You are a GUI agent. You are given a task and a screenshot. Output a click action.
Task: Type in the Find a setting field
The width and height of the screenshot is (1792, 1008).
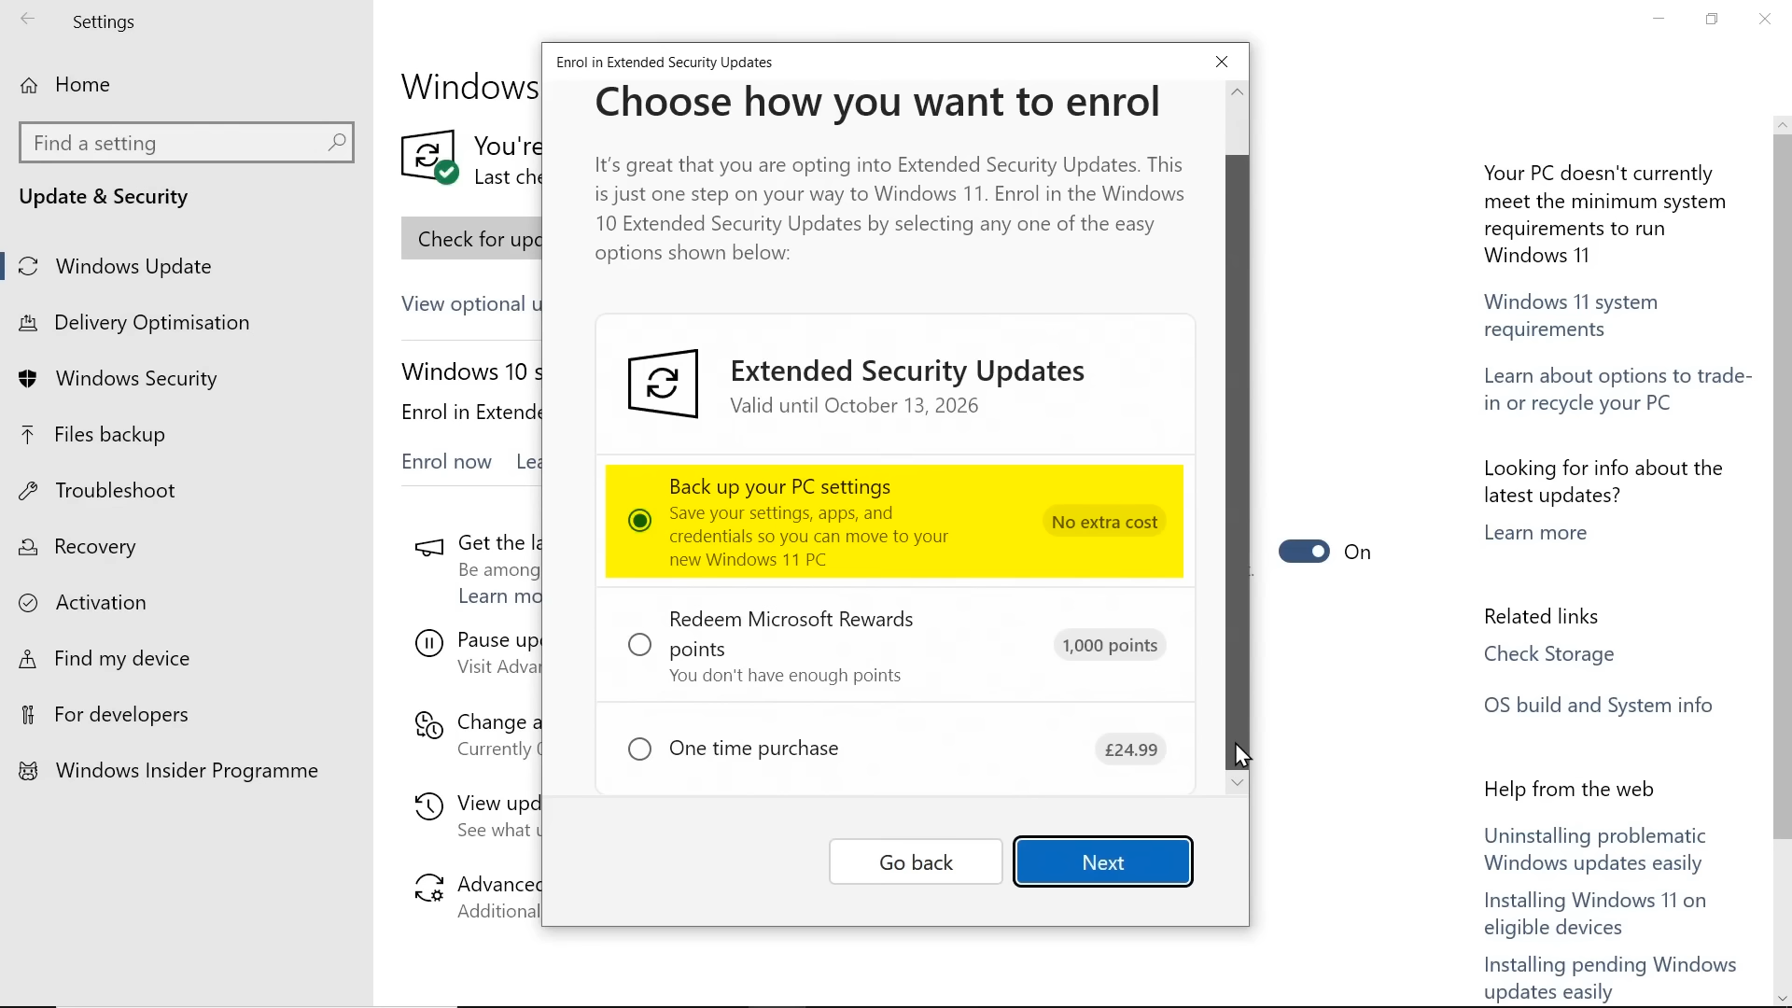173,143
